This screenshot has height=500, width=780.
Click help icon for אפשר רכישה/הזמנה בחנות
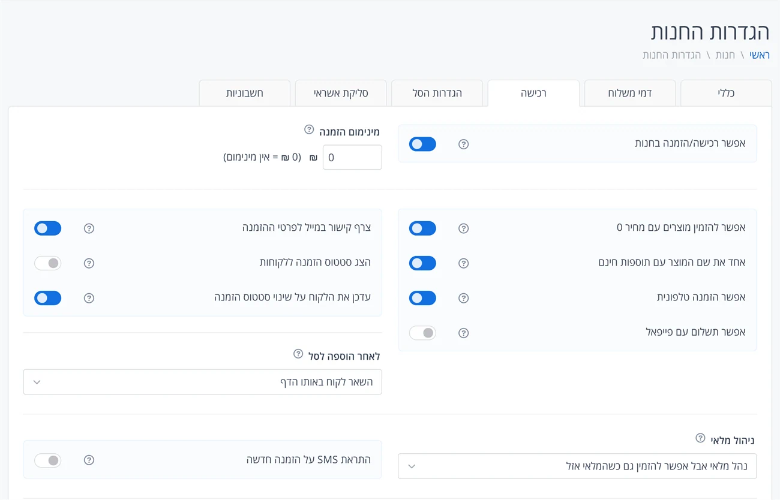click(463, 144)
